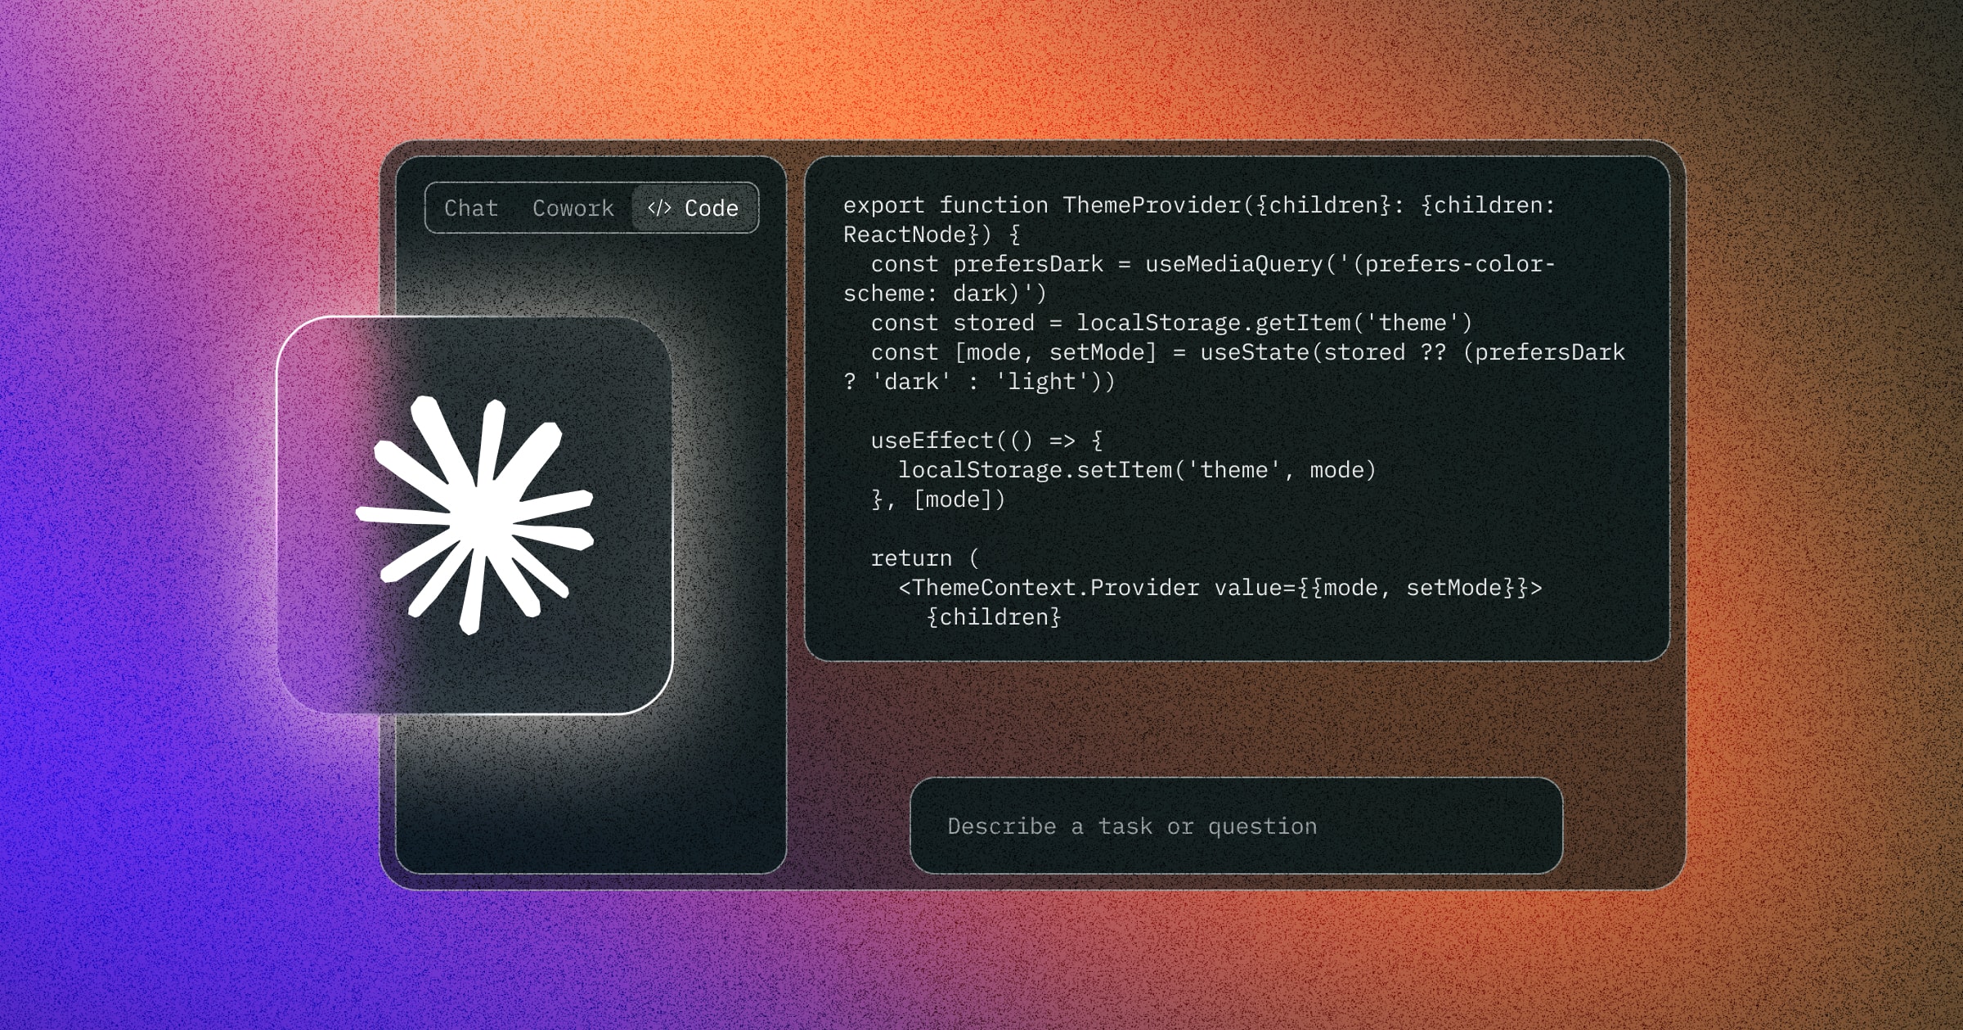Viewport: 1963px width, 1030px height.
Task: Click the "const prefersDark = useMediaQuery" line
Action: (x=1213, y=264)
